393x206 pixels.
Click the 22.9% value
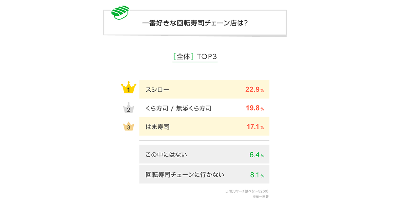point(254,89)
